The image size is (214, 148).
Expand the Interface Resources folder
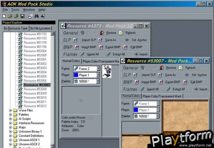pos(10,123)
